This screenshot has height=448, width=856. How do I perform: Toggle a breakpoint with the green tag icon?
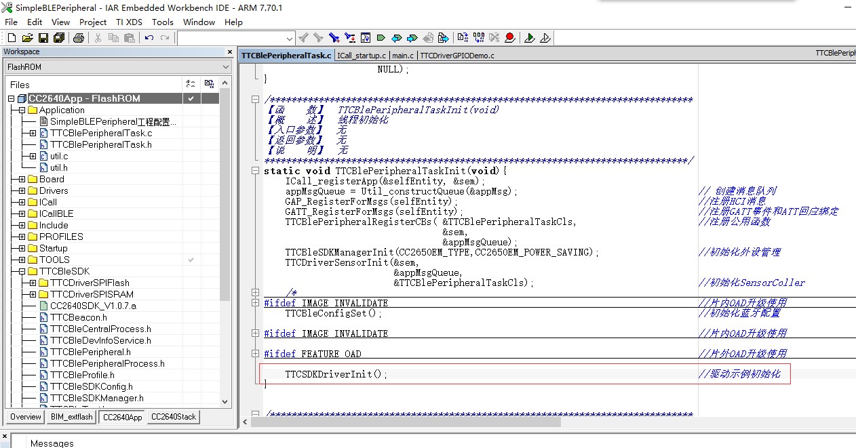[381, 38]
